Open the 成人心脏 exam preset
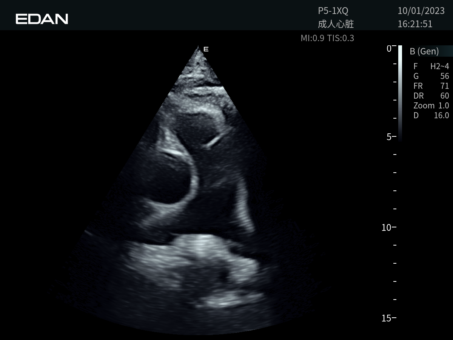 pos(336,25)
